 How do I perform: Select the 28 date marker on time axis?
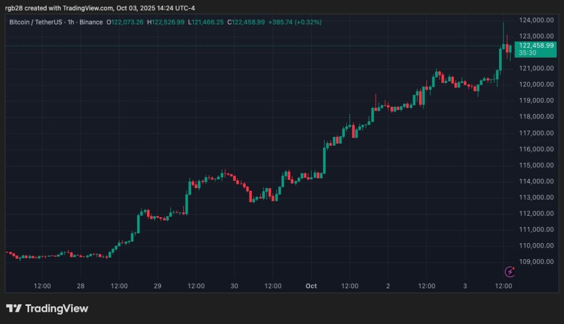pos(81,286)
